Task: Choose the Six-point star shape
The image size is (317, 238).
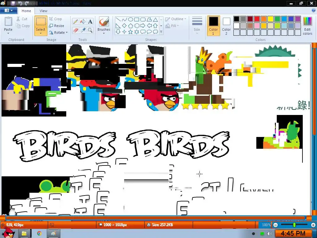Action: 137,32
